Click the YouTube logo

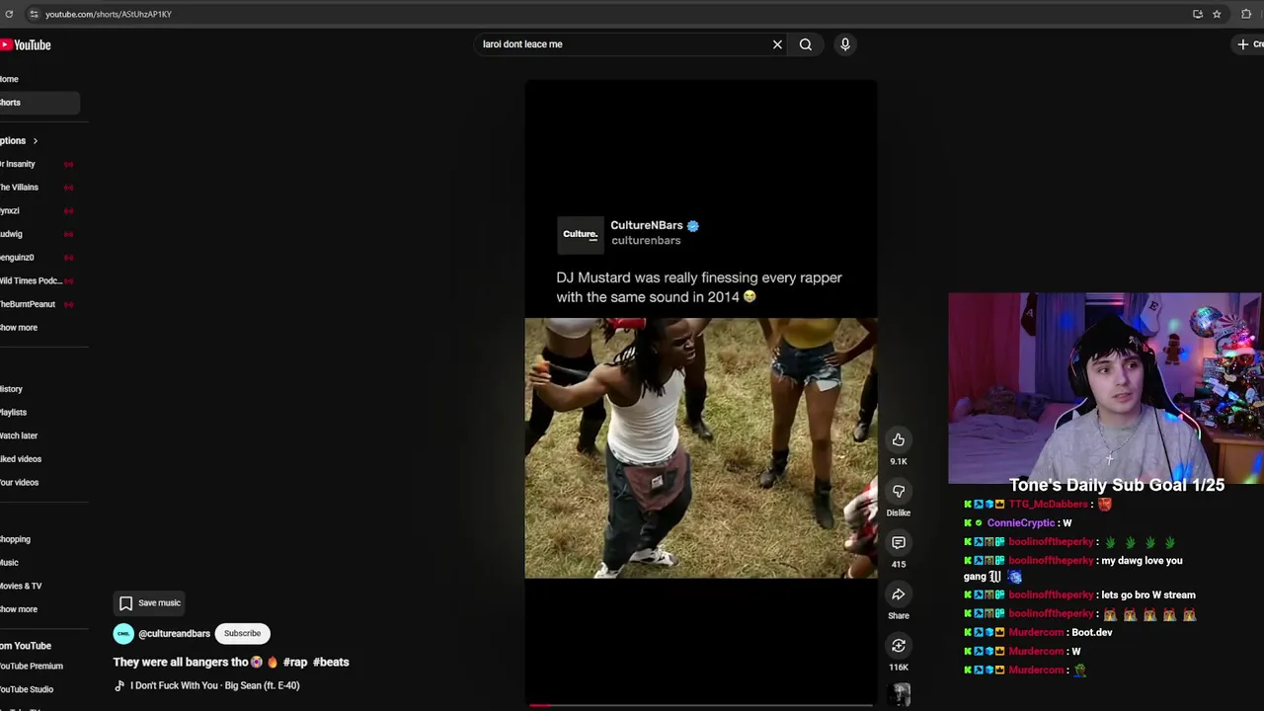(x=26, y=44)
